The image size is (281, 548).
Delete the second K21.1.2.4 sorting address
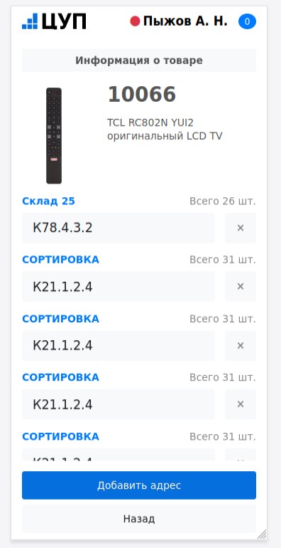pos(241,346)
